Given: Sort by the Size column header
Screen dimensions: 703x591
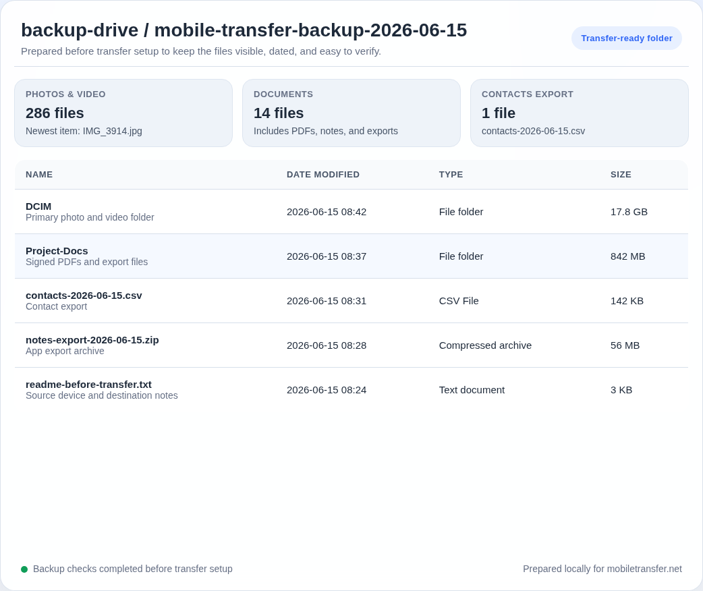Looking at the screenshot, I should (621, 175).
